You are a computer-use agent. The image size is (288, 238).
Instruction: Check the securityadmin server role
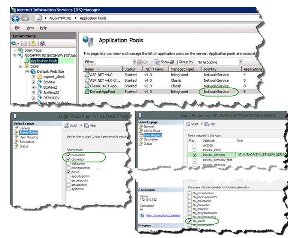point(68,176)
